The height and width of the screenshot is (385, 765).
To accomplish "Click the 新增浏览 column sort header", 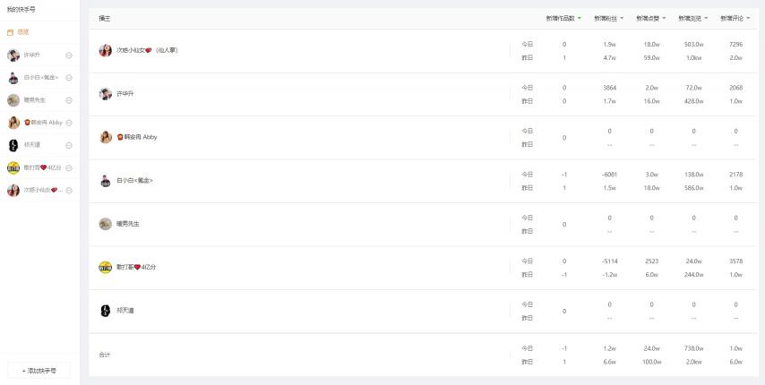I will (693, 19).
